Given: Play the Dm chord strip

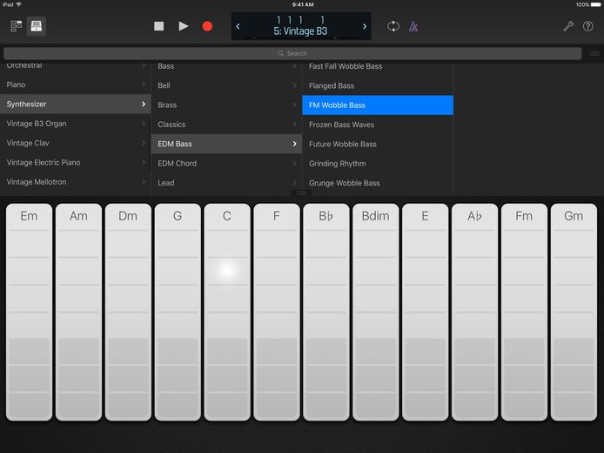Looking at the screenshot, I should pos(128,312).
